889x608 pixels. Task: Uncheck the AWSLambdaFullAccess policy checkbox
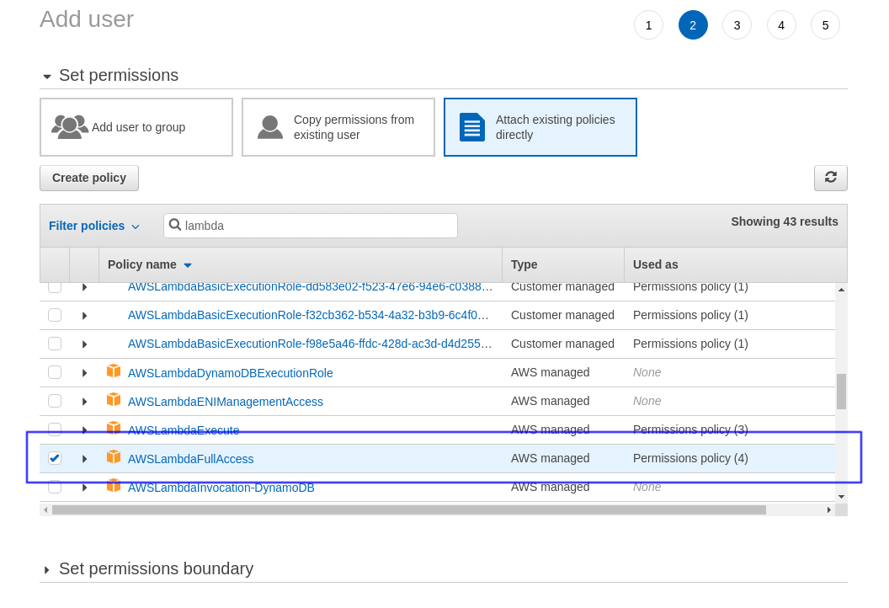(x=55, y=458)
